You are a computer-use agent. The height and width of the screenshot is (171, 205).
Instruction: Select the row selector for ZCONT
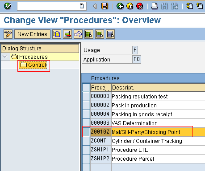click(86, 141)
